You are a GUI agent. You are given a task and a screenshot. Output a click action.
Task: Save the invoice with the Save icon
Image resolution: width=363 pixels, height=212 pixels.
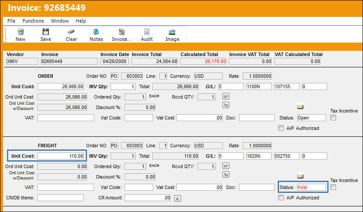tap(46, 32)
